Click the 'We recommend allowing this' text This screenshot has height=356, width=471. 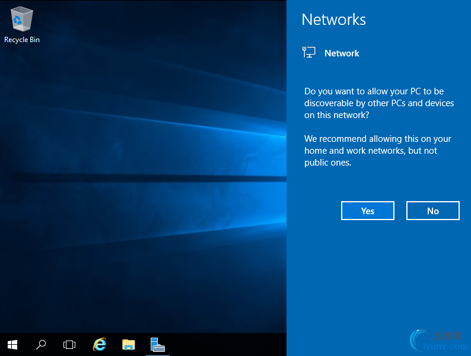click(378, 151)
